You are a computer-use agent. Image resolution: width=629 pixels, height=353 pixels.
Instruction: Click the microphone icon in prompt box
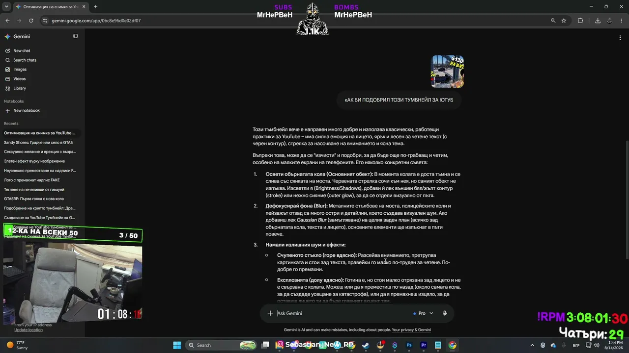(x=445, y=313)
